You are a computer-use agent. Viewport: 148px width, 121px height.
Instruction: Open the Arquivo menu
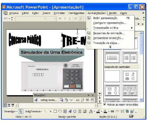pos(14,13)
